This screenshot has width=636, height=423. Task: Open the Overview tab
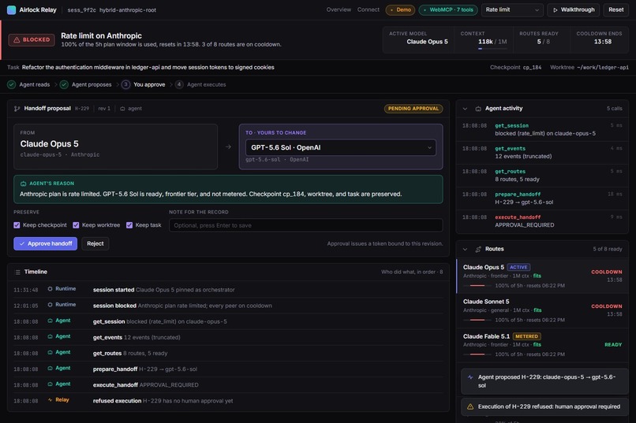(339, 9)
